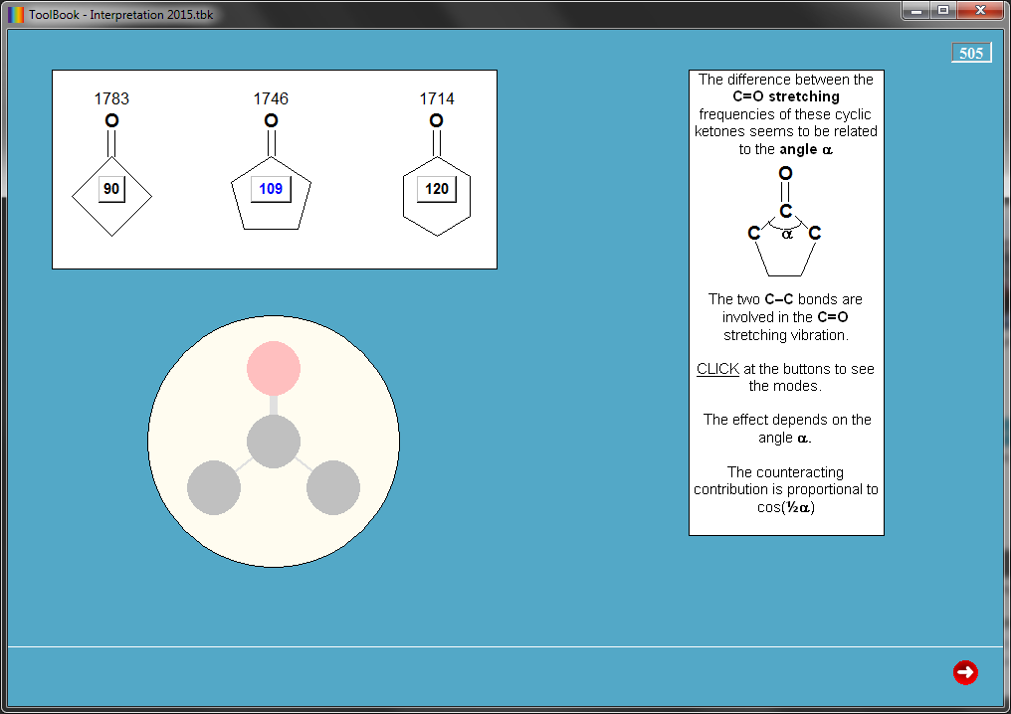
Task: Click the pink oxygen atom in the model
Action: tap(274, 366)
